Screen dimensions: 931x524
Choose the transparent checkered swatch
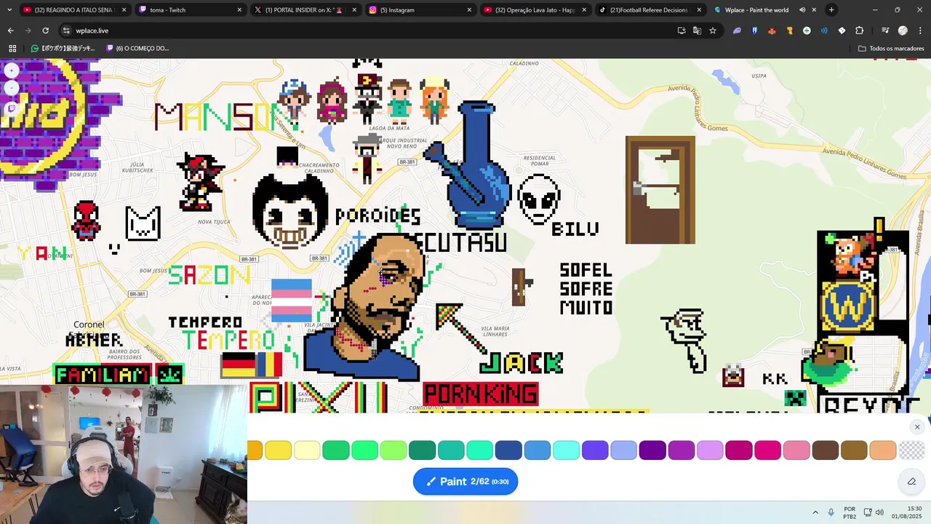point(911,450)
